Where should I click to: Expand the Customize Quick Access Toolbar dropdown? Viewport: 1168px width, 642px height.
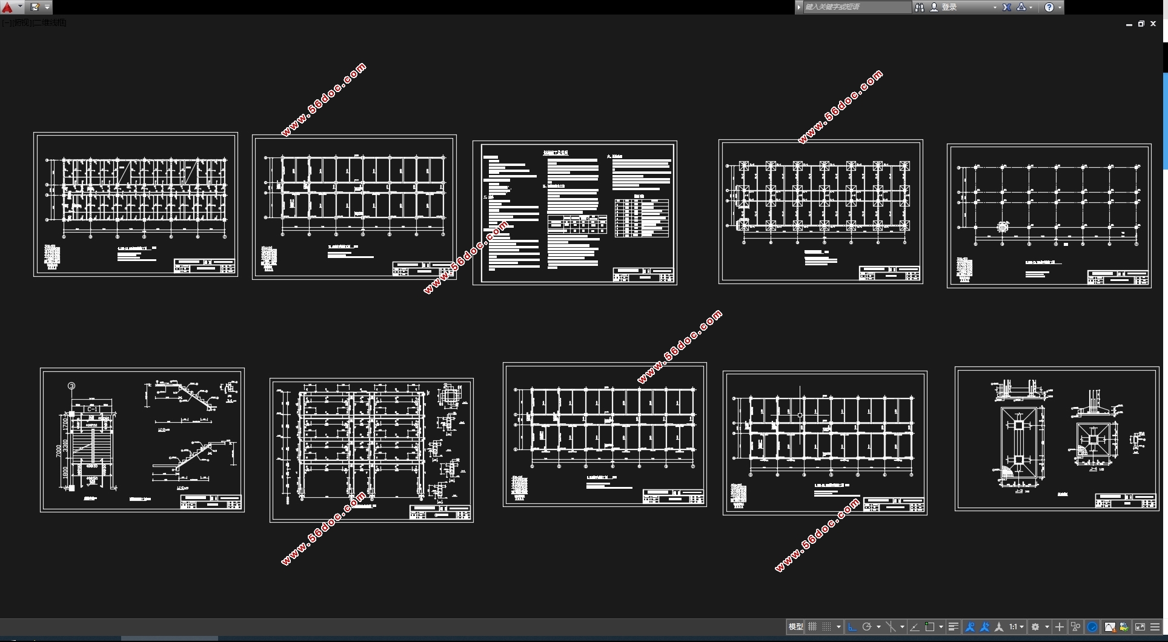[x=47, y=7]
